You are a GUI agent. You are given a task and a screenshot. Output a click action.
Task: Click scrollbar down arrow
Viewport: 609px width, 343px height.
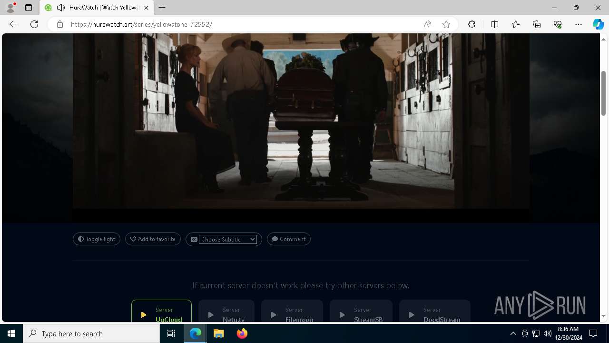click(603, 316)
